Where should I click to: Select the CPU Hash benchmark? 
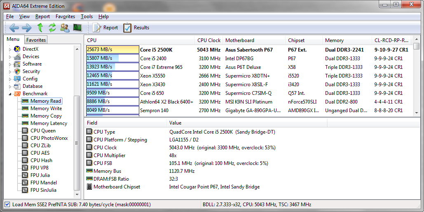point(37,160)
